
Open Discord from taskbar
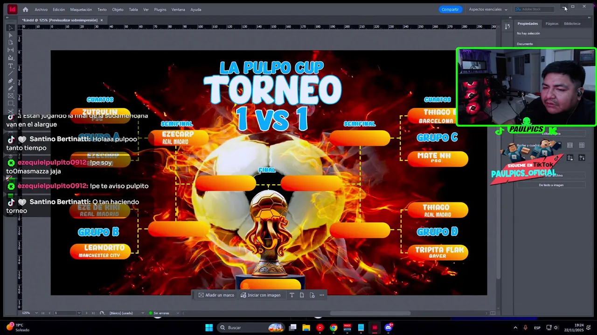389,328
